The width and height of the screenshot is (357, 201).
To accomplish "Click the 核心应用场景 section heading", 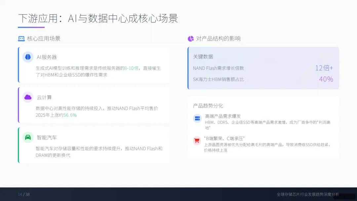I will (x=44, y=39).
